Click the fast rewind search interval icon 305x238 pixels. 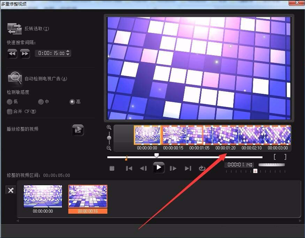coord(12,54)
